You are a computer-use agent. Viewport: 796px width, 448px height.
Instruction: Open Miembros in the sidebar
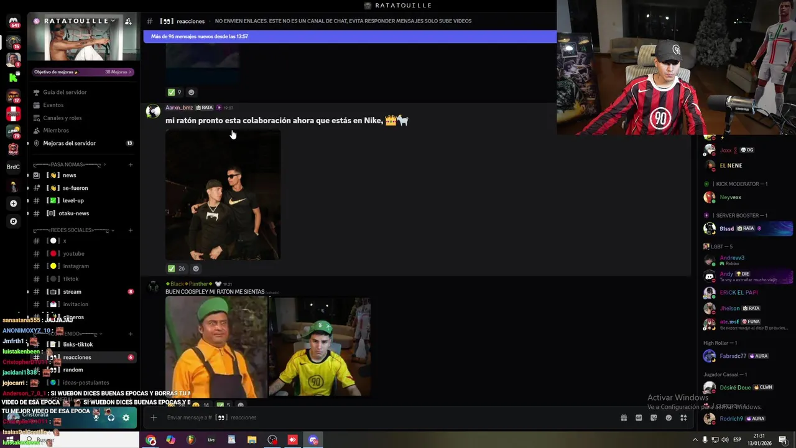pos(82,131)
